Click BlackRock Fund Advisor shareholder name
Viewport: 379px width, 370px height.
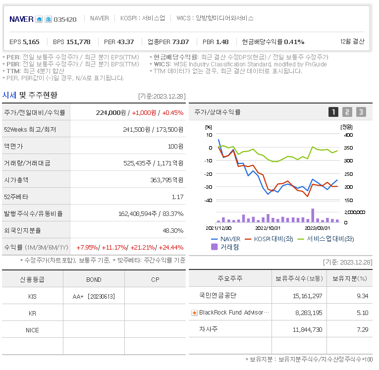(234, 313)
